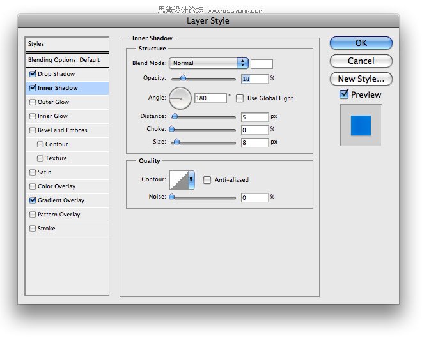The image size is (422, 339).
Task: Click the Size slider handle
Action: click(x=176, y=141)
